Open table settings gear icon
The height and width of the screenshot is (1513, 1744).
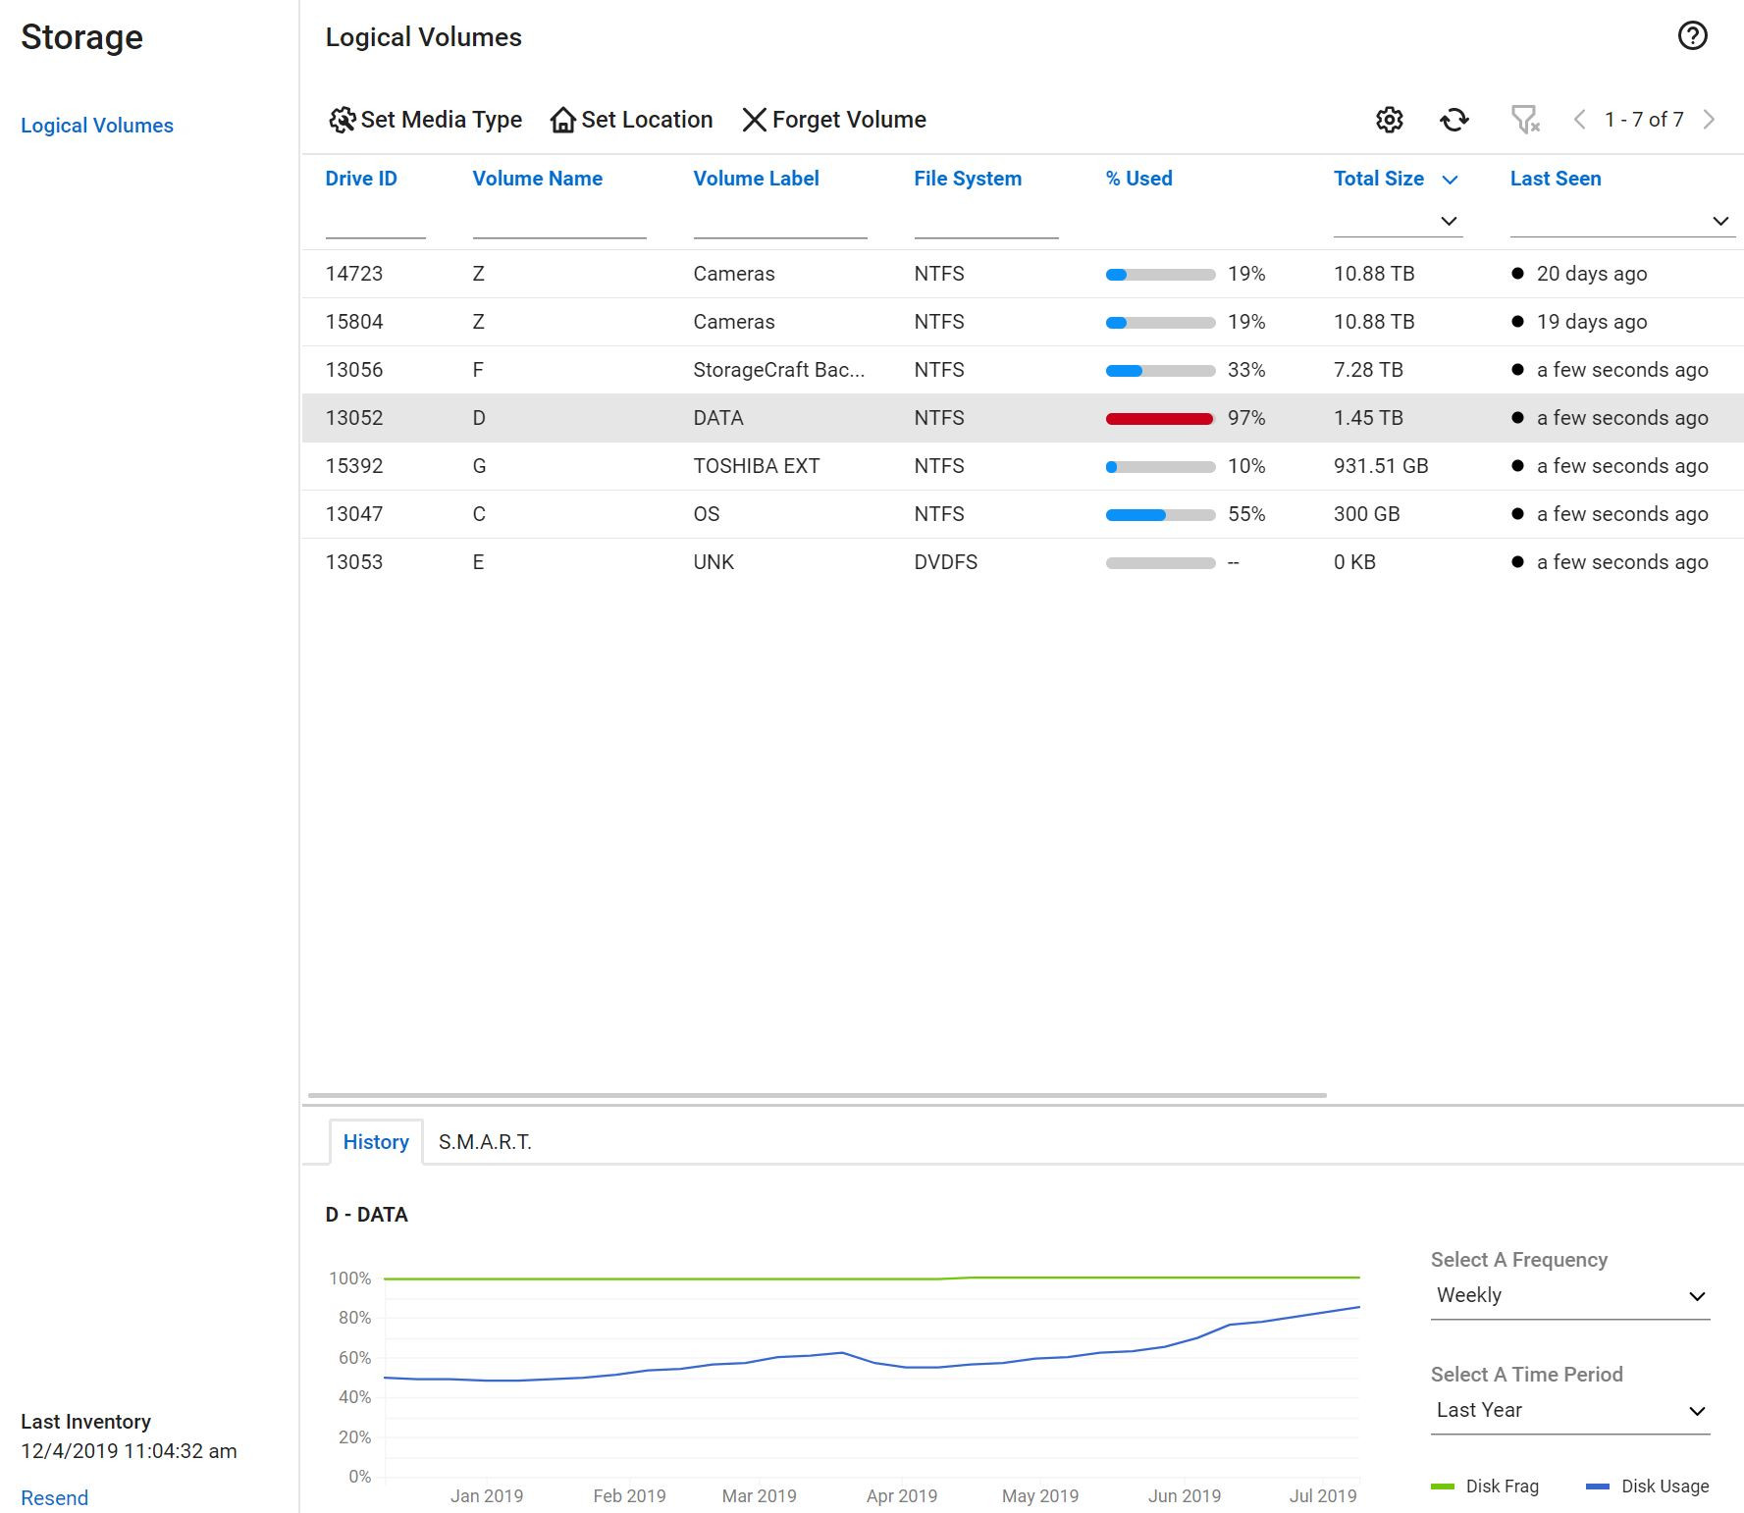[1389, 120]
